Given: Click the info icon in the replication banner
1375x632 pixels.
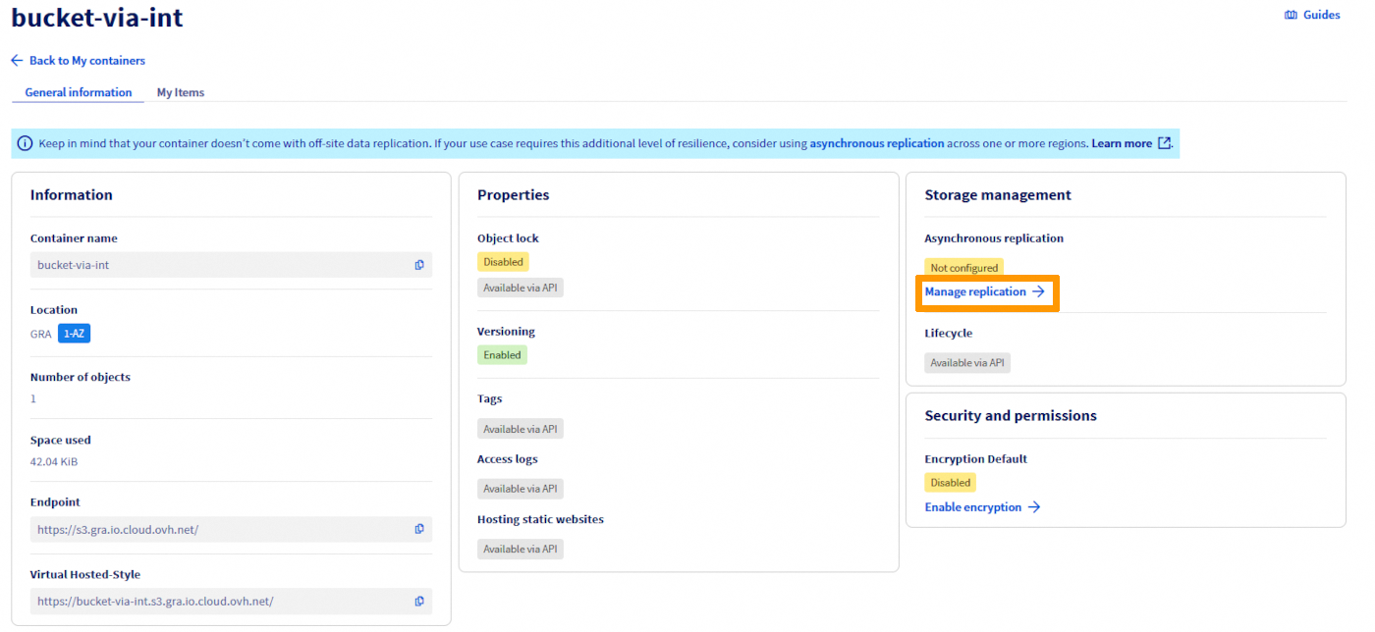Looking at the screenshot, I should click(x=24, y=142).
